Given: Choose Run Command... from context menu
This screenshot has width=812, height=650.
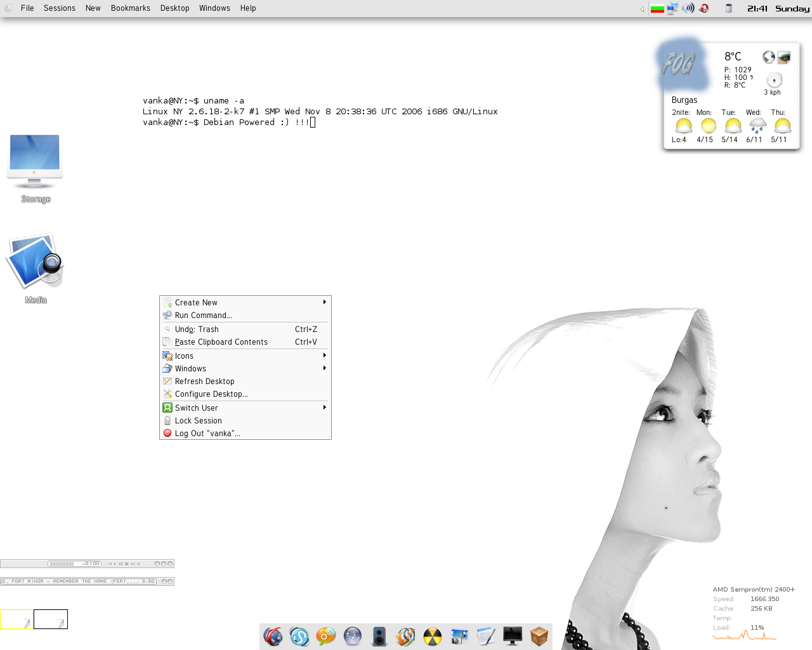Looking at the screenshot, I should click(x=246, y=315).
